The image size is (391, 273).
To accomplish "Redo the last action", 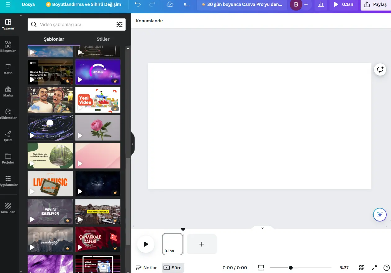I will point(152,4).
